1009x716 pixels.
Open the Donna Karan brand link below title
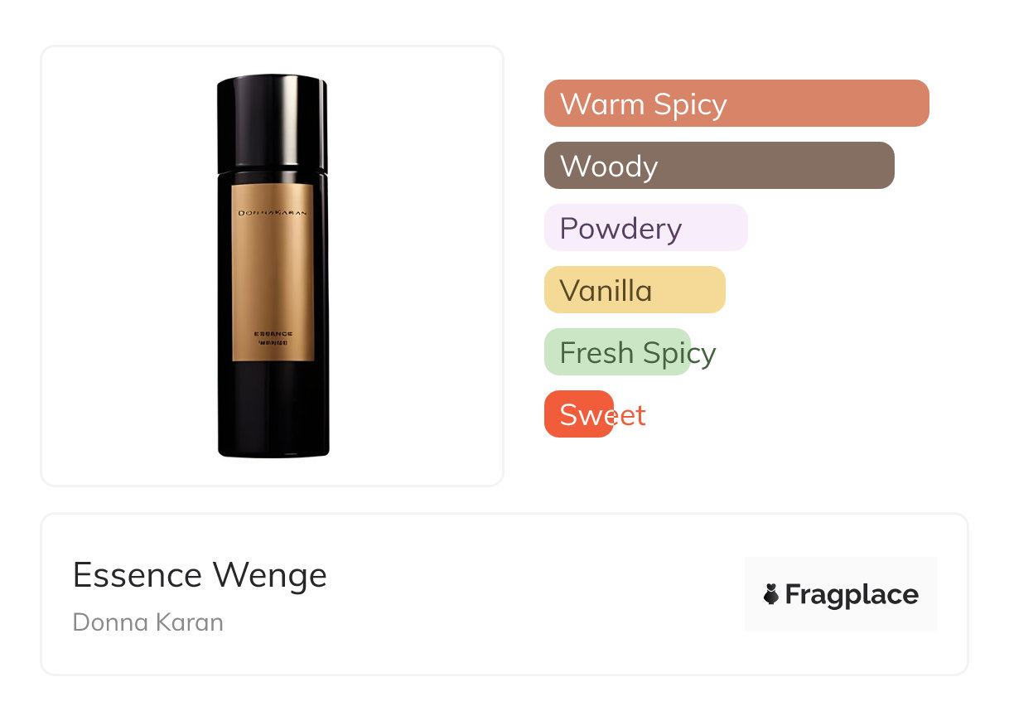point(147,622)
